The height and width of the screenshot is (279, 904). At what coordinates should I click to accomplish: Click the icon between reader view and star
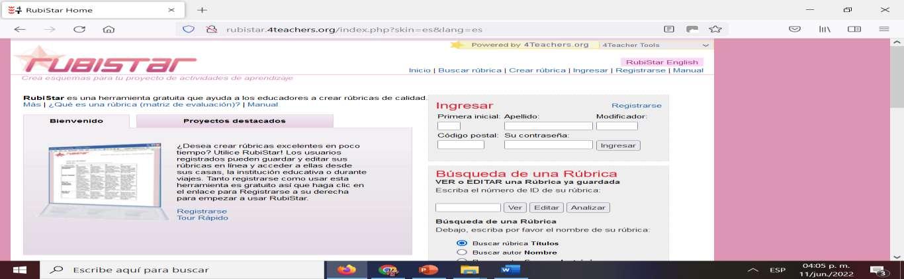(692, 29)
